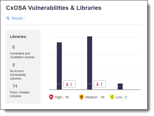Open the Results link

17,18
